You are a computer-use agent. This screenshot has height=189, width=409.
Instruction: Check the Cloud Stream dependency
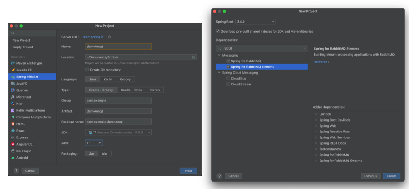[x=228, y=84]
